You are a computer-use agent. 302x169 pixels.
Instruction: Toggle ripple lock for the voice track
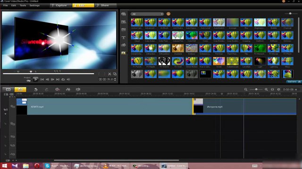(5, 146)
